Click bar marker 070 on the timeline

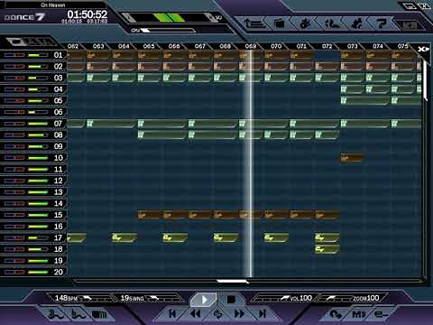pyautogui.click(x=276, y=46)
